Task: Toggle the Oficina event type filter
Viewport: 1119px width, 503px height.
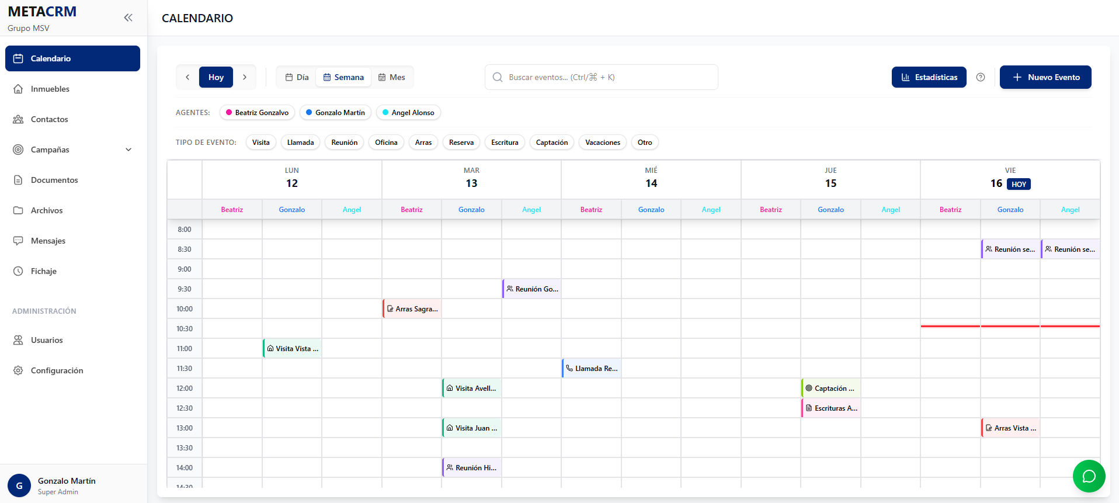Action: tap(386, 143)
